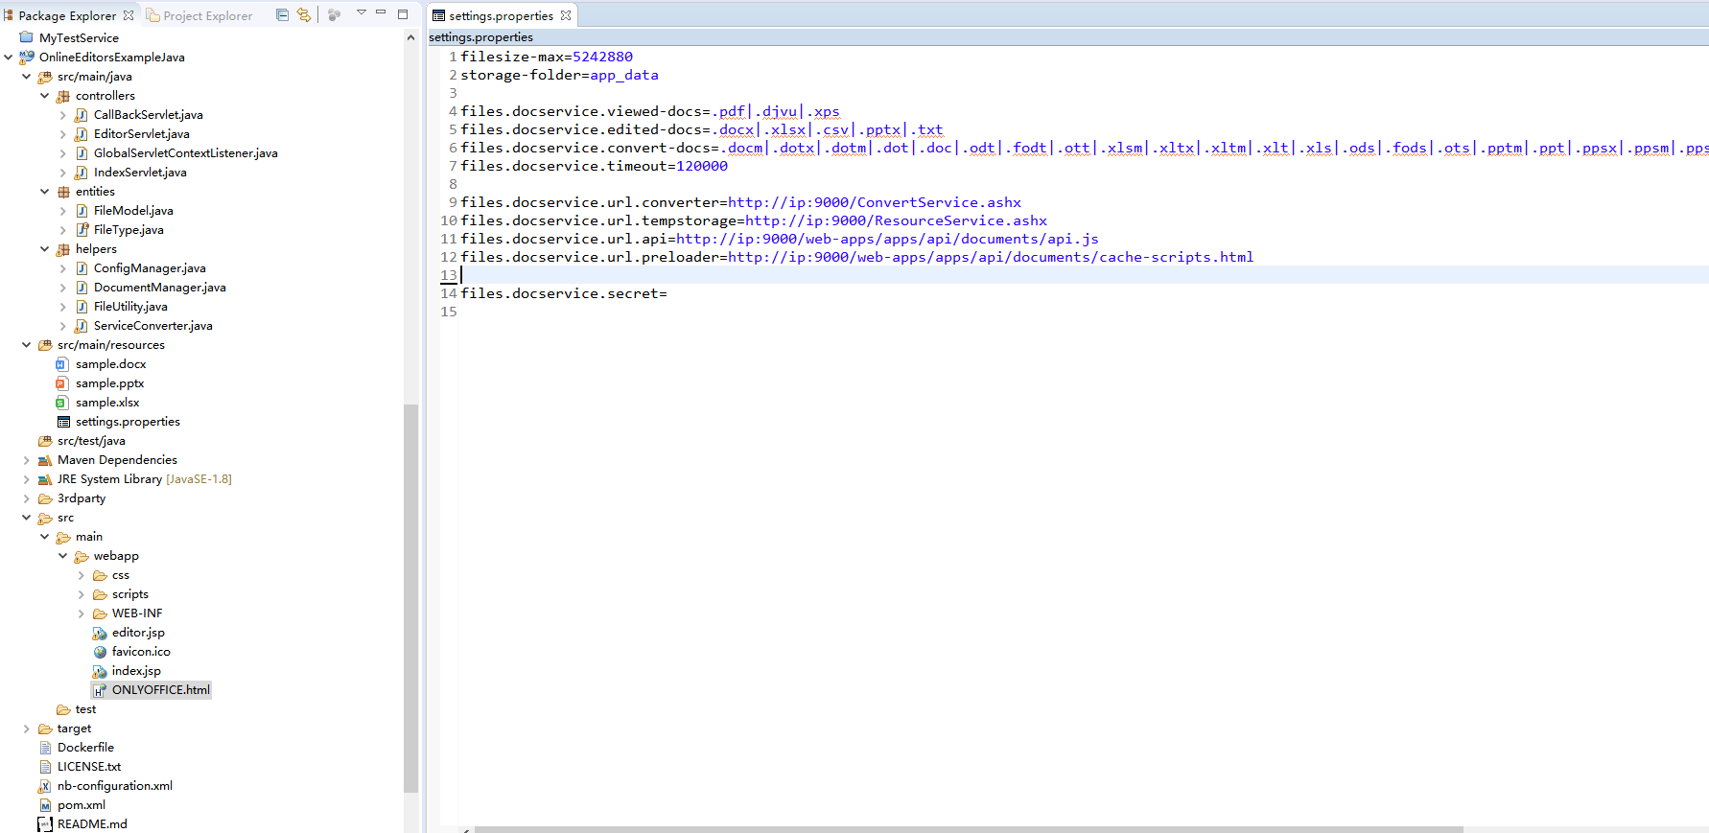Viewport: 1709px width, 833px height.
Task: Select the favicon.ico file icon
Action: [100, 652]
